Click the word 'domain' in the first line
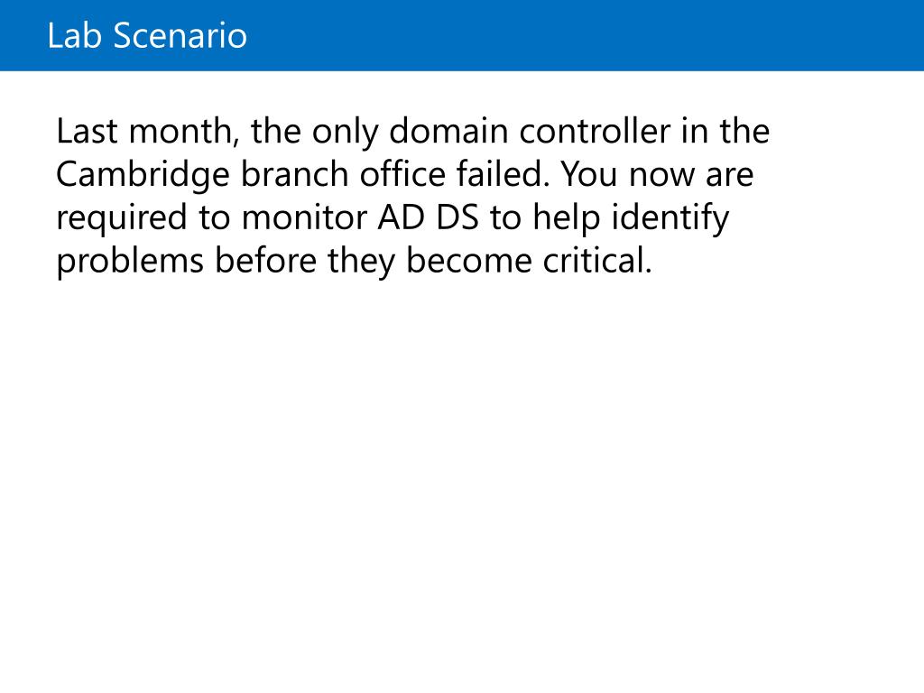This screenshot has height=693, width=924. 443,132
